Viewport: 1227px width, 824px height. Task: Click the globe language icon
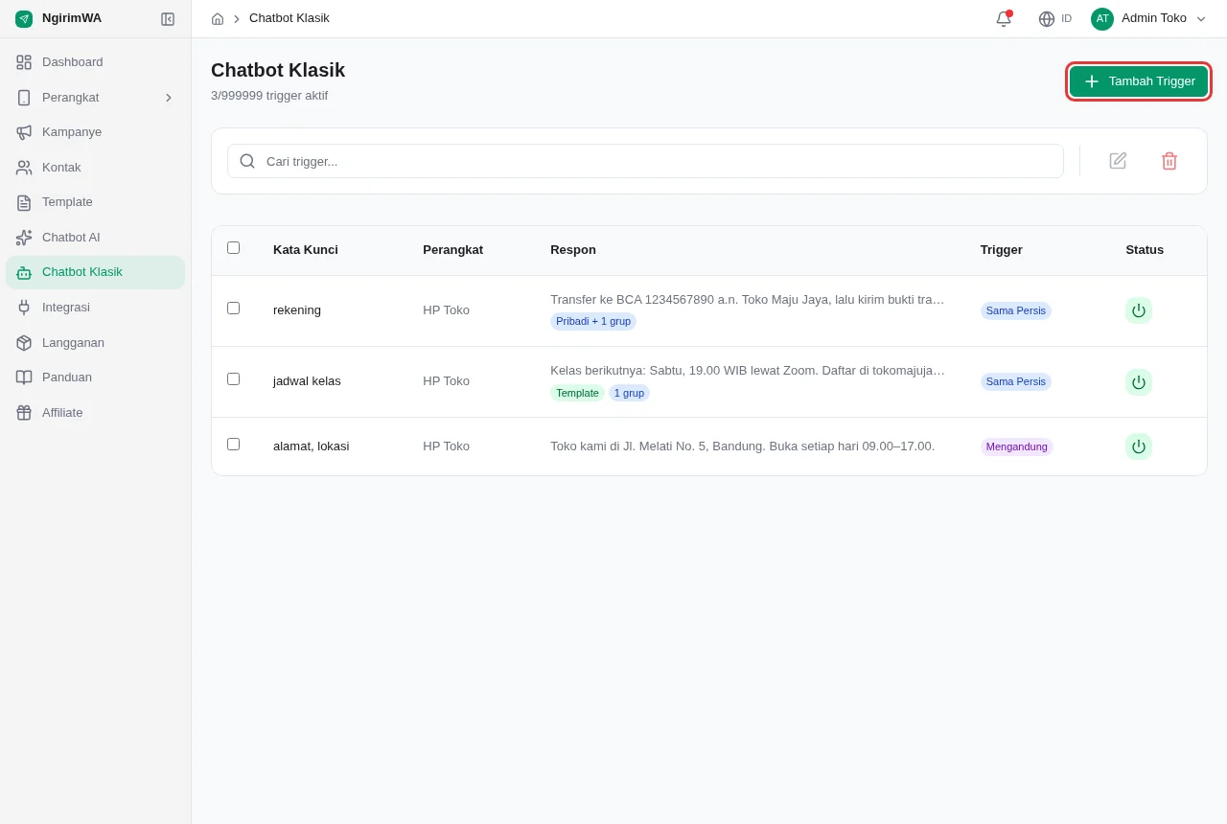pos(1047,18)
